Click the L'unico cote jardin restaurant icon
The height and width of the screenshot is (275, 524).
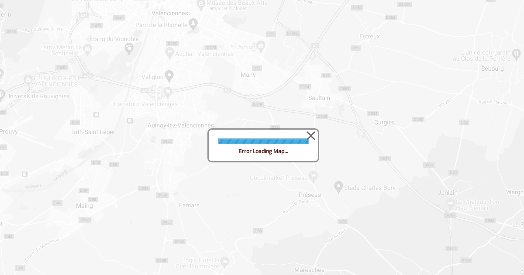(516, 54)
